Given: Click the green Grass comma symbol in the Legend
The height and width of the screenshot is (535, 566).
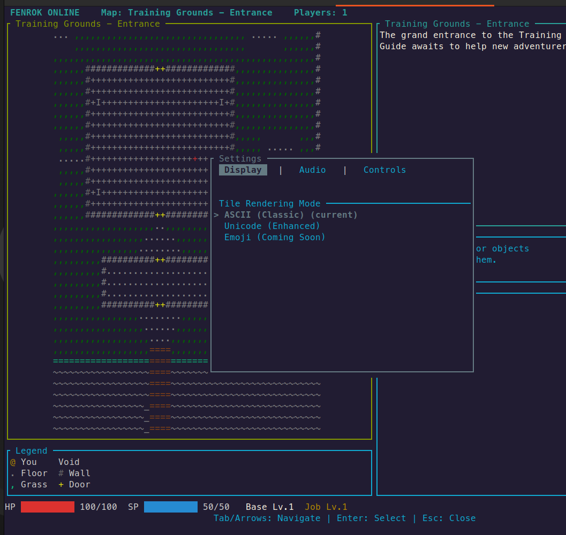Looking at the screenshot, I should [13, 485].
